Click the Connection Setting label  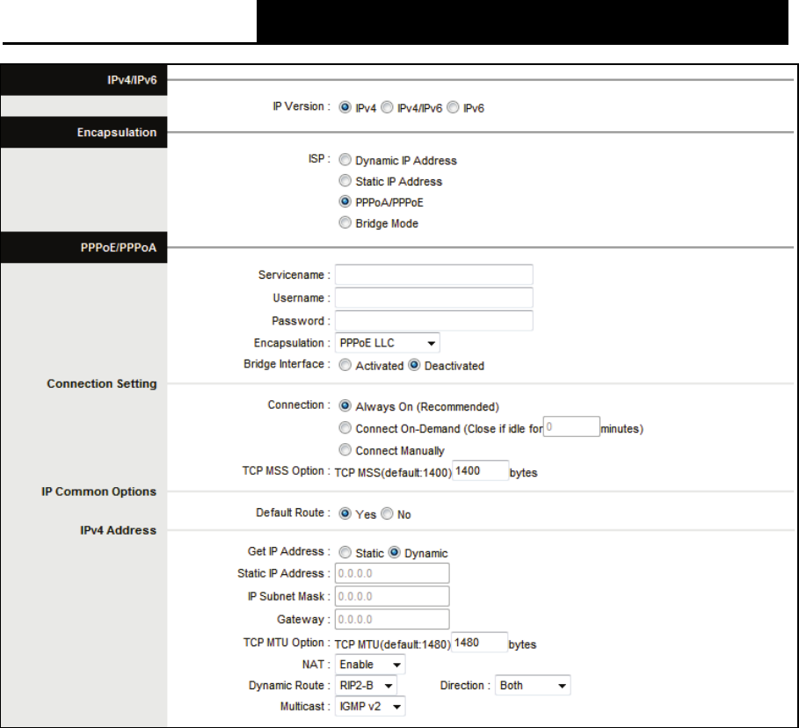tap(102, 384)
